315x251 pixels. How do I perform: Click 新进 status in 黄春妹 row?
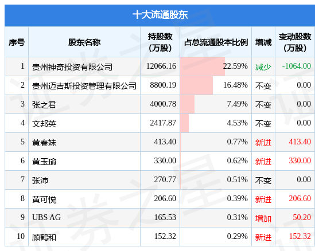[263, 143]
